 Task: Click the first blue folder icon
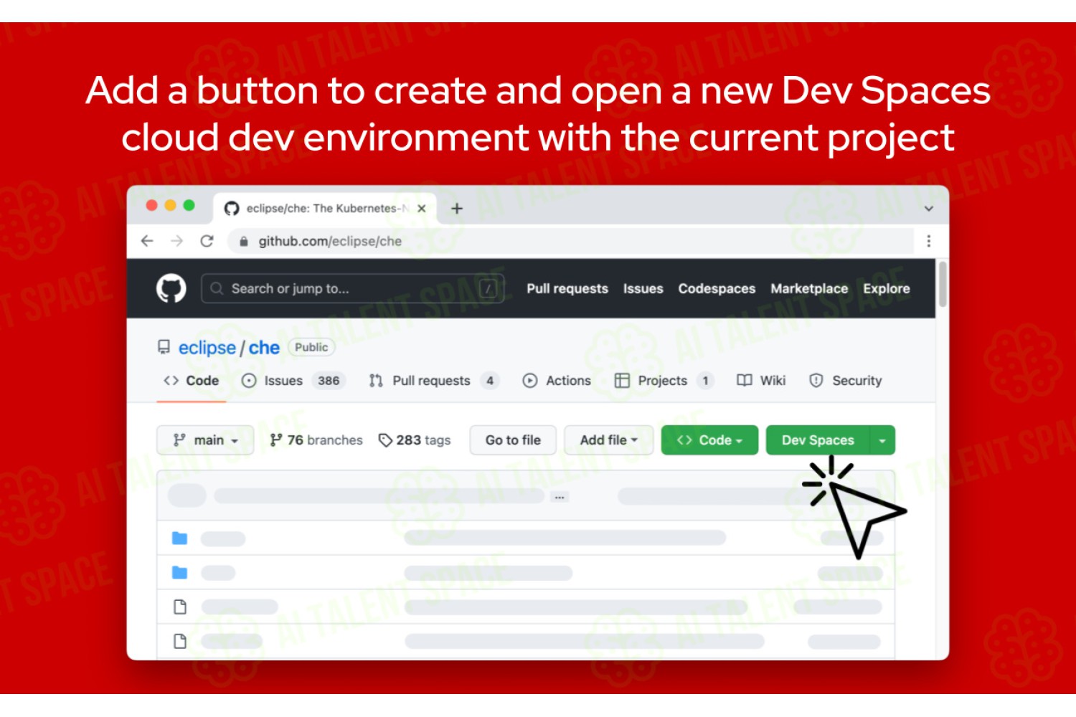(179, 538)
